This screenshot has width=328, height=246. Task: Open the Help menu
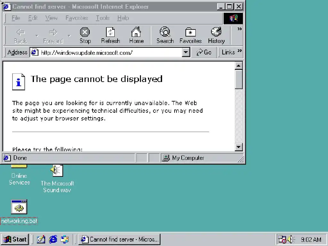click(123, 18)
